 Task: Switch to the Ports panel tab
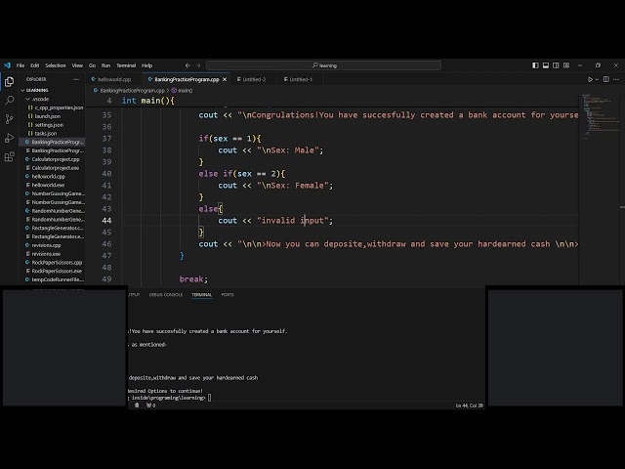(228, 295)
